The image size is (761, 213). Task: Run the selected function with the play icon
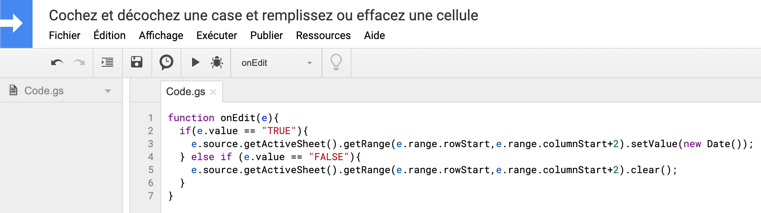(195, 63)
